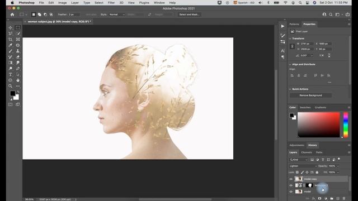Collapse the Align and Distribute section

[290, 65]
